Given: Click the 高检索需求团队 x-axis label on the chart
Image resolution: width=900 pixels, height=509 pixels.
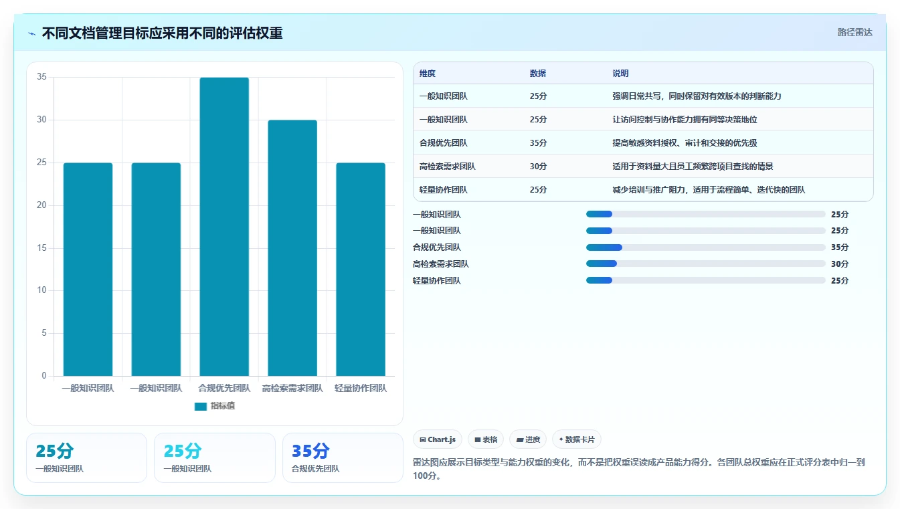Looking at the screenshot, I should pyautogui.click(x=292, y=388).
